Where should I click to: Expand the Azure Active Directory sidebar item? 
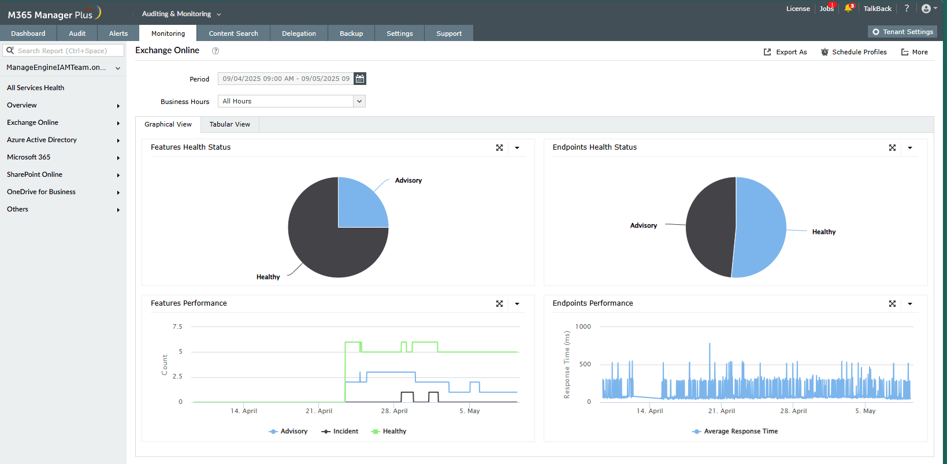[x=42, y=140]
